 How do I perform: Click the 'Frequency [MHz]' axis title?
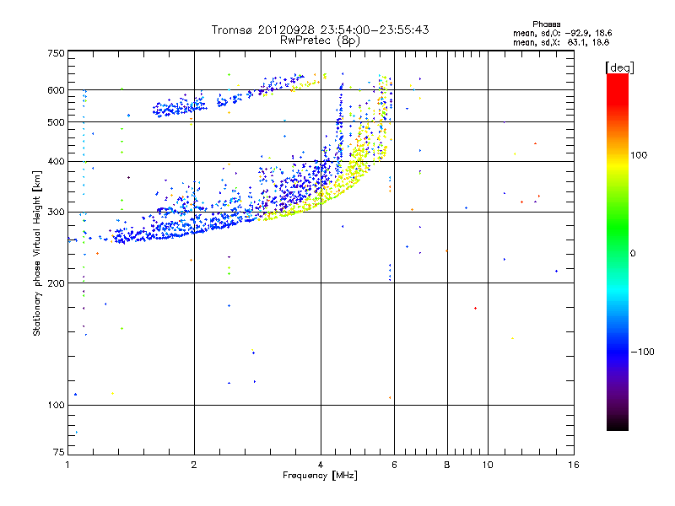pyautogui.click(x=320, y=476)
